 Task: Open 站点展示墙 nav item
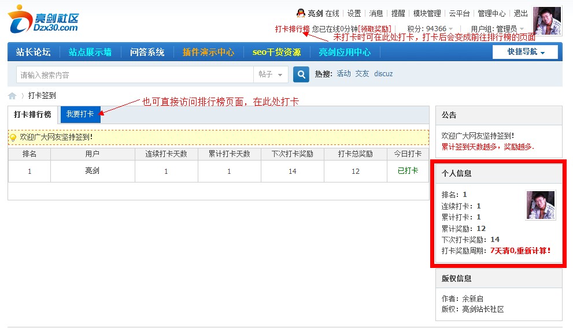[90, 52]
